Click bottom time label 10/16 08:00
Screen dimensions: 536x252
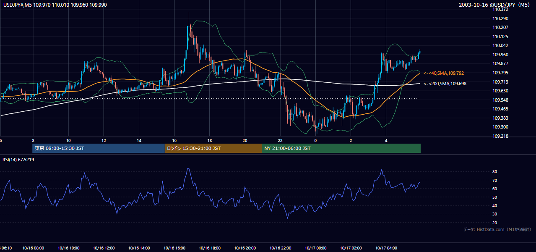33,248
